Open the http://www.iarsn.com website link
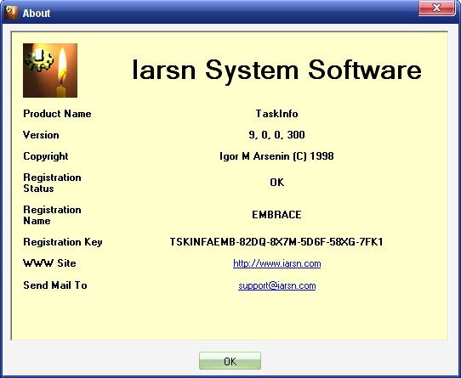This screenshot has width=461, height=378. point(277,263)
